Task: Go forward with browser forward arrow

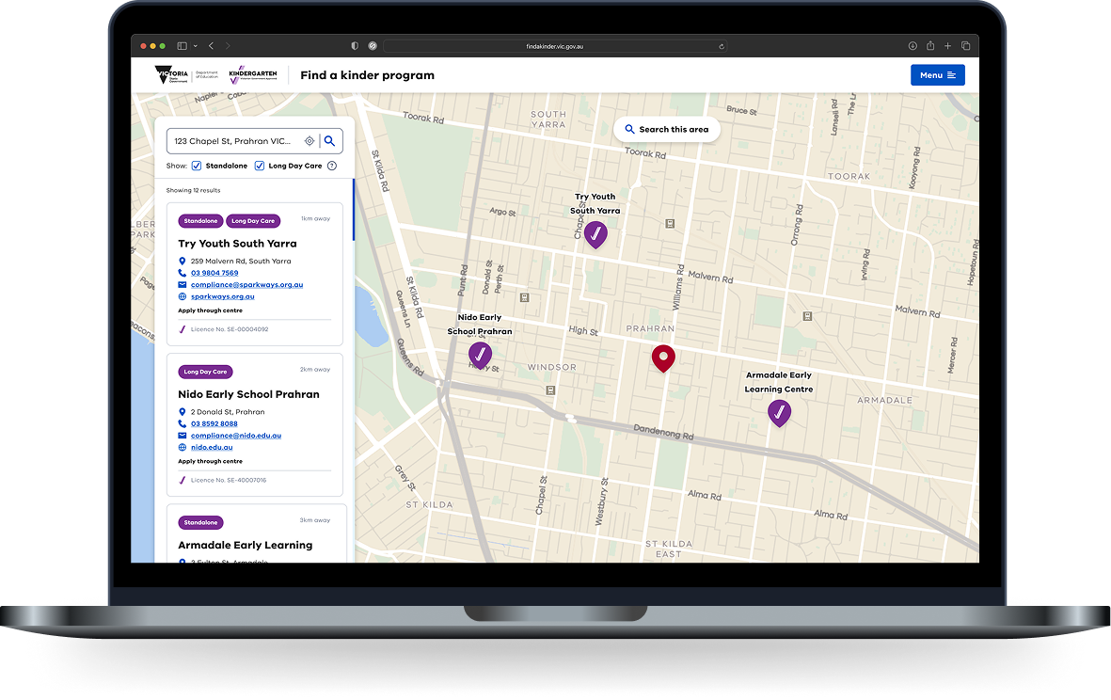Action: (x=228, y=46)
